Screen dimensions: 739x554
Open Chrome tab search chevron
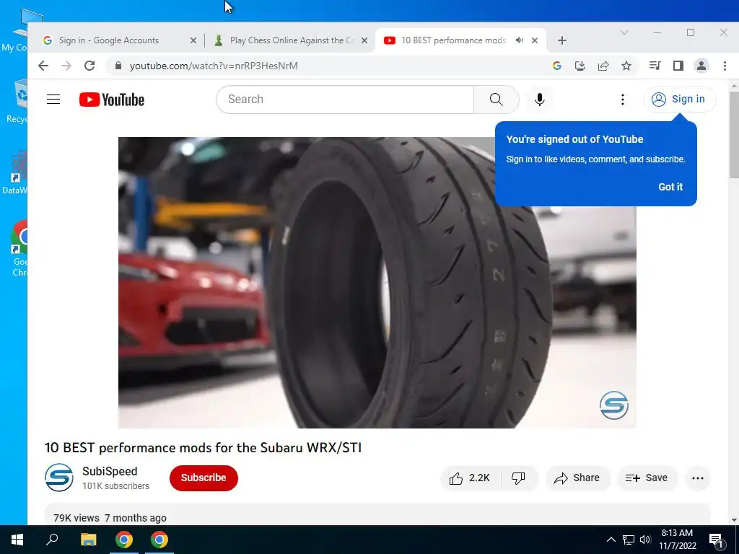[x=624, y=32]
